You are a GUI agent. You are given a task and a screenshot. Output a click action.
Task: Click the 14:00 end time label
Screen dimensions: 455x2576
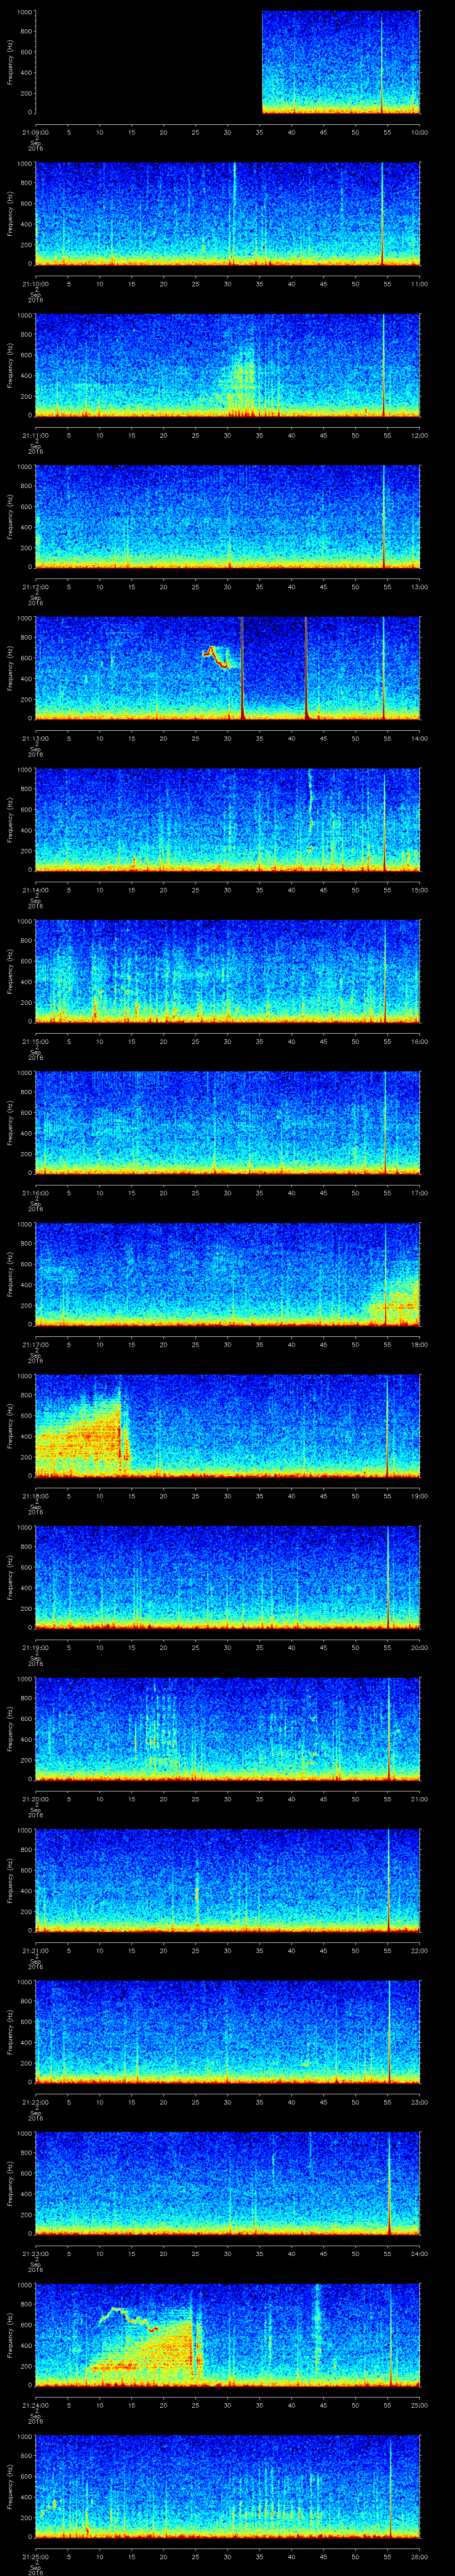pos(420,738)
